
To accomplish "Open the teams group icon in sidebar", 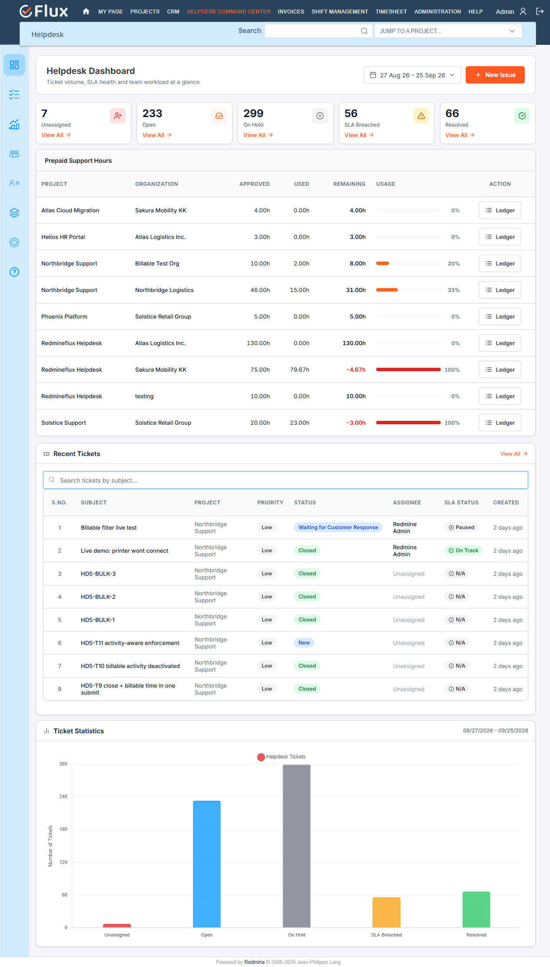I will 14,154.
